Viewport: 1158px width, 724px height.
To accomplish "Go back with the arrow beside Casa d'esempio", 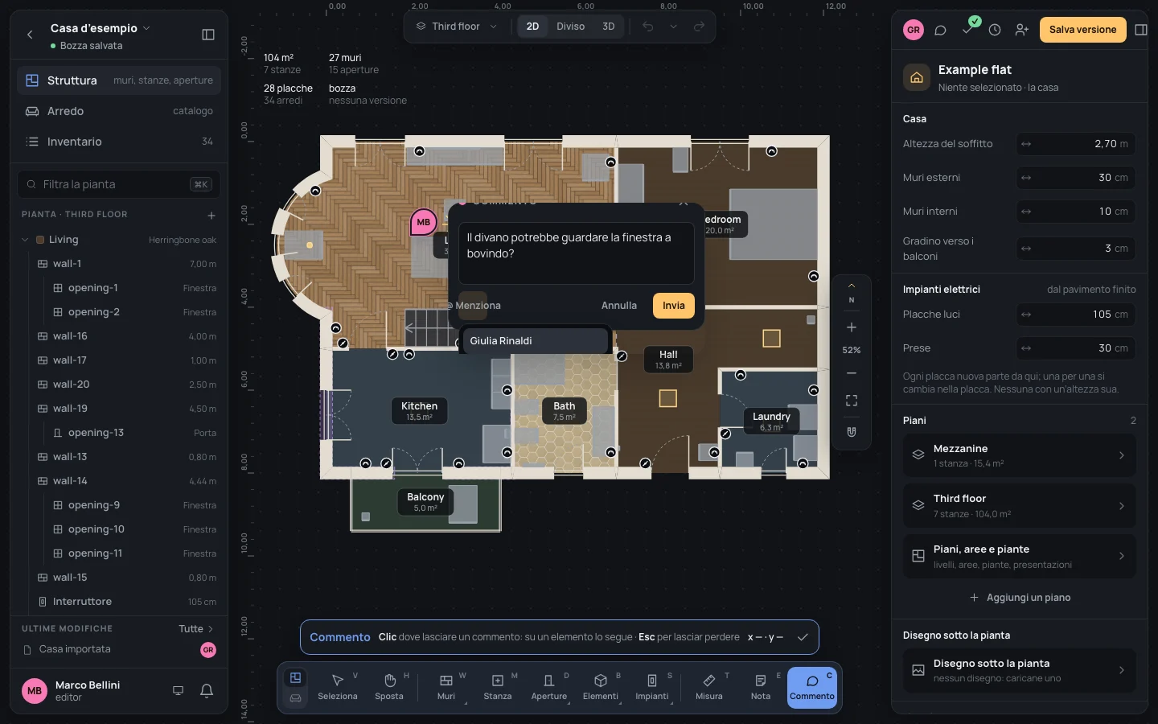I will pyautogui.click(x=30, y=35).
